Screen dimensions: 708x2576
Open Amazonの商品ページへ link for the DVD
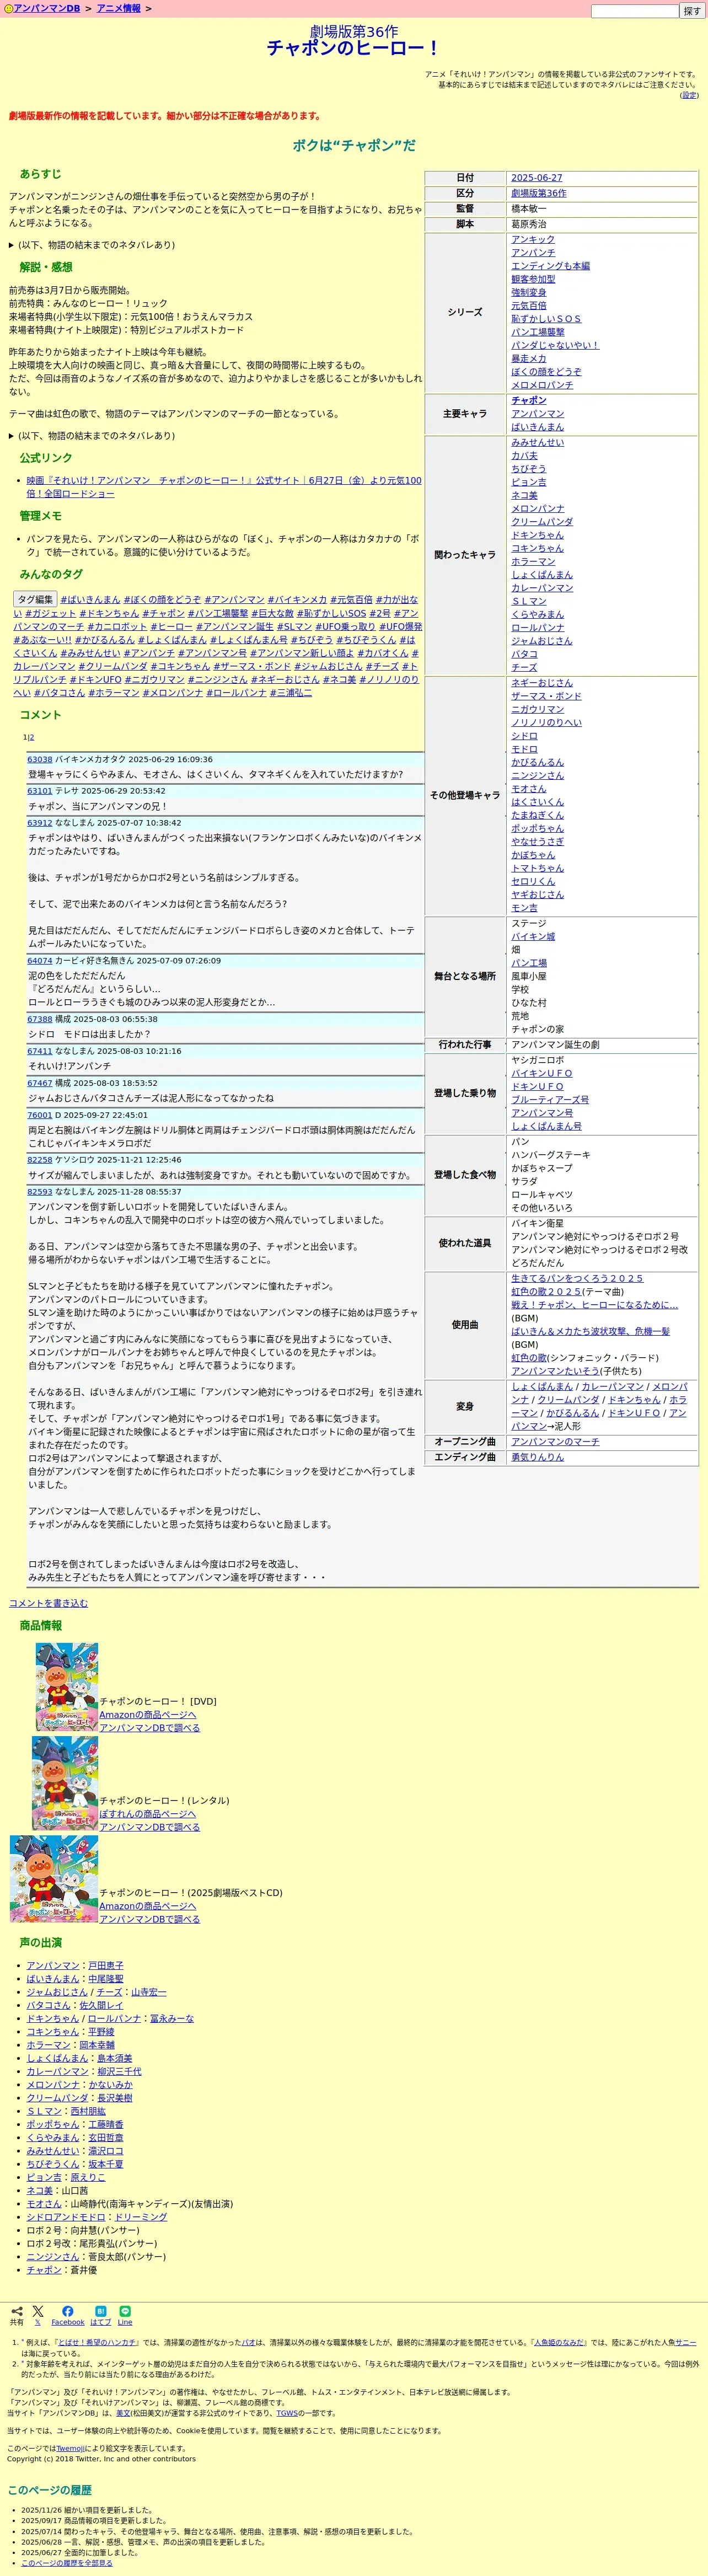[x=147, y=1714]
